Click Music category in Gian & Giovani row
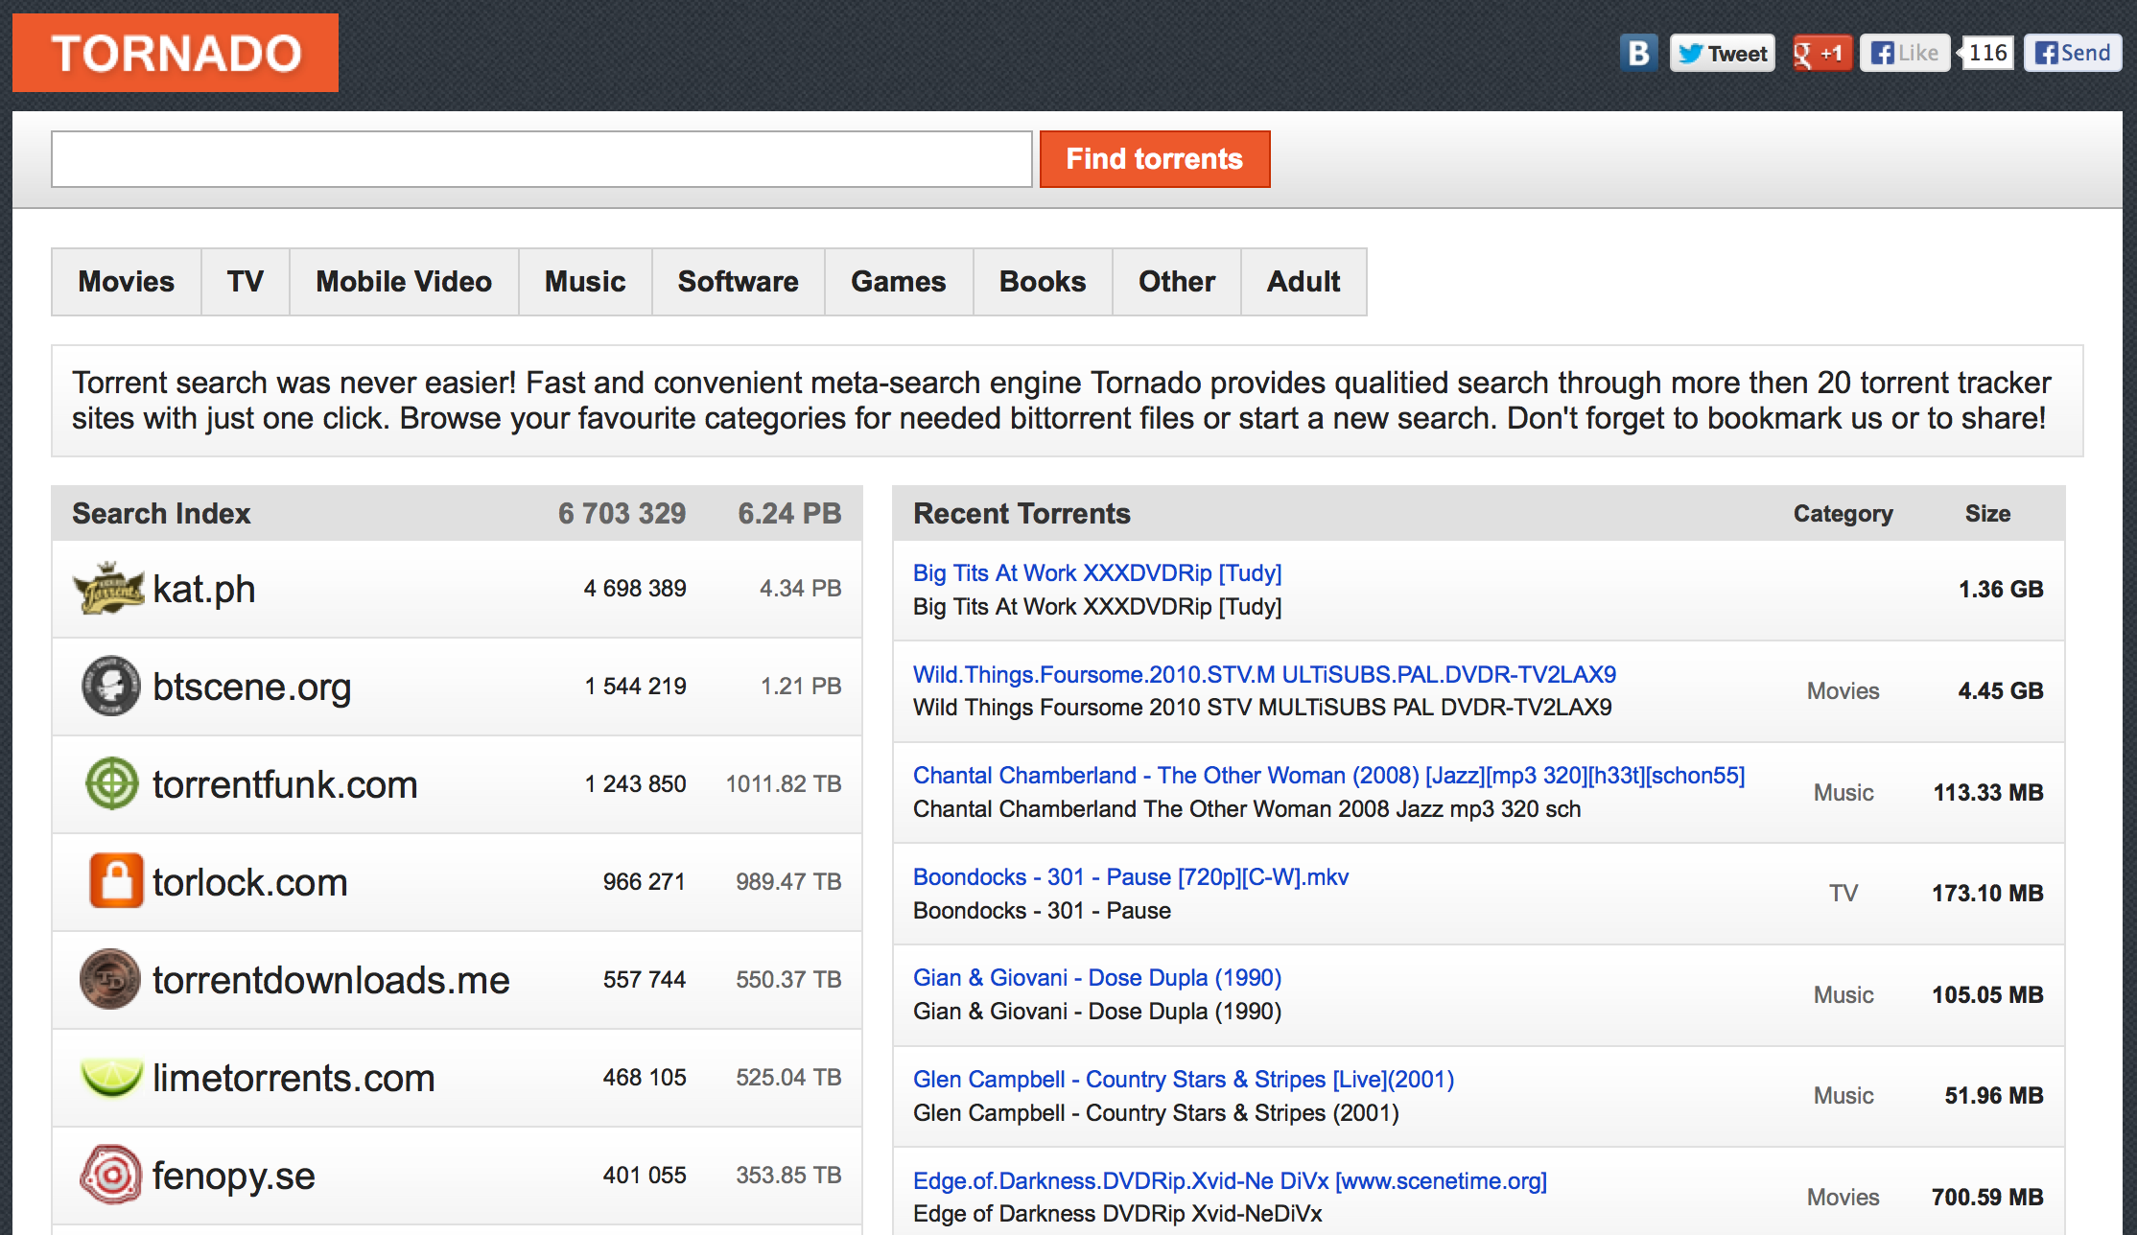The width and height of the screenshot is (2137, 1235). [1843, 995]
